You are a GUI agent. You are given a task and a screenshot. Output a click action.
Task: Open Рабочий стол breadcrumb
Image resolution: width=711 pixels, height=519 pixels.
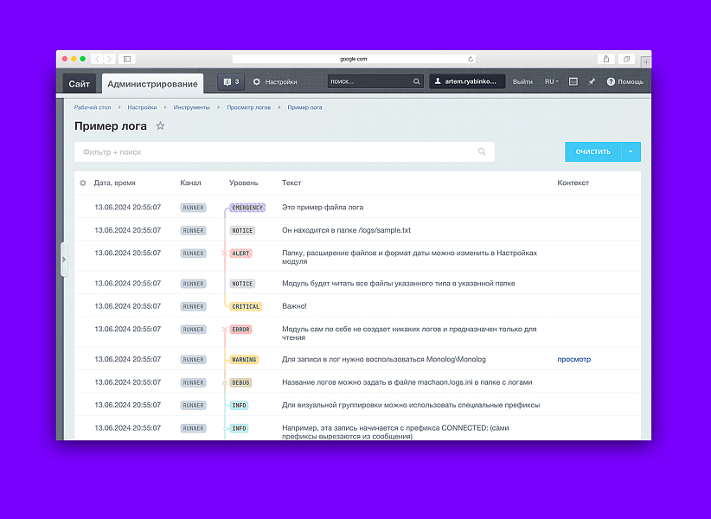[93, 107]
